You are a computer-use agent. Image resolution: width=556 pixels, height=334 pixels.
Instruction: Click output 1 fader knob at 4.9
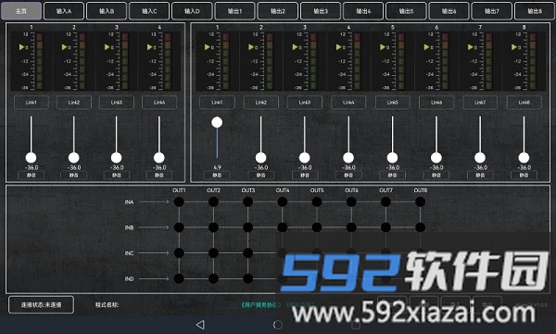[x=217, y=122]
